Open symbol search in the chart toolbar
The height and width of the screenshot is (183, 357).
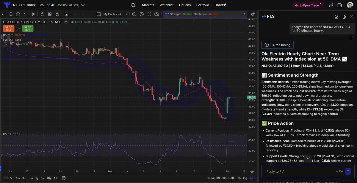[11, 14]
